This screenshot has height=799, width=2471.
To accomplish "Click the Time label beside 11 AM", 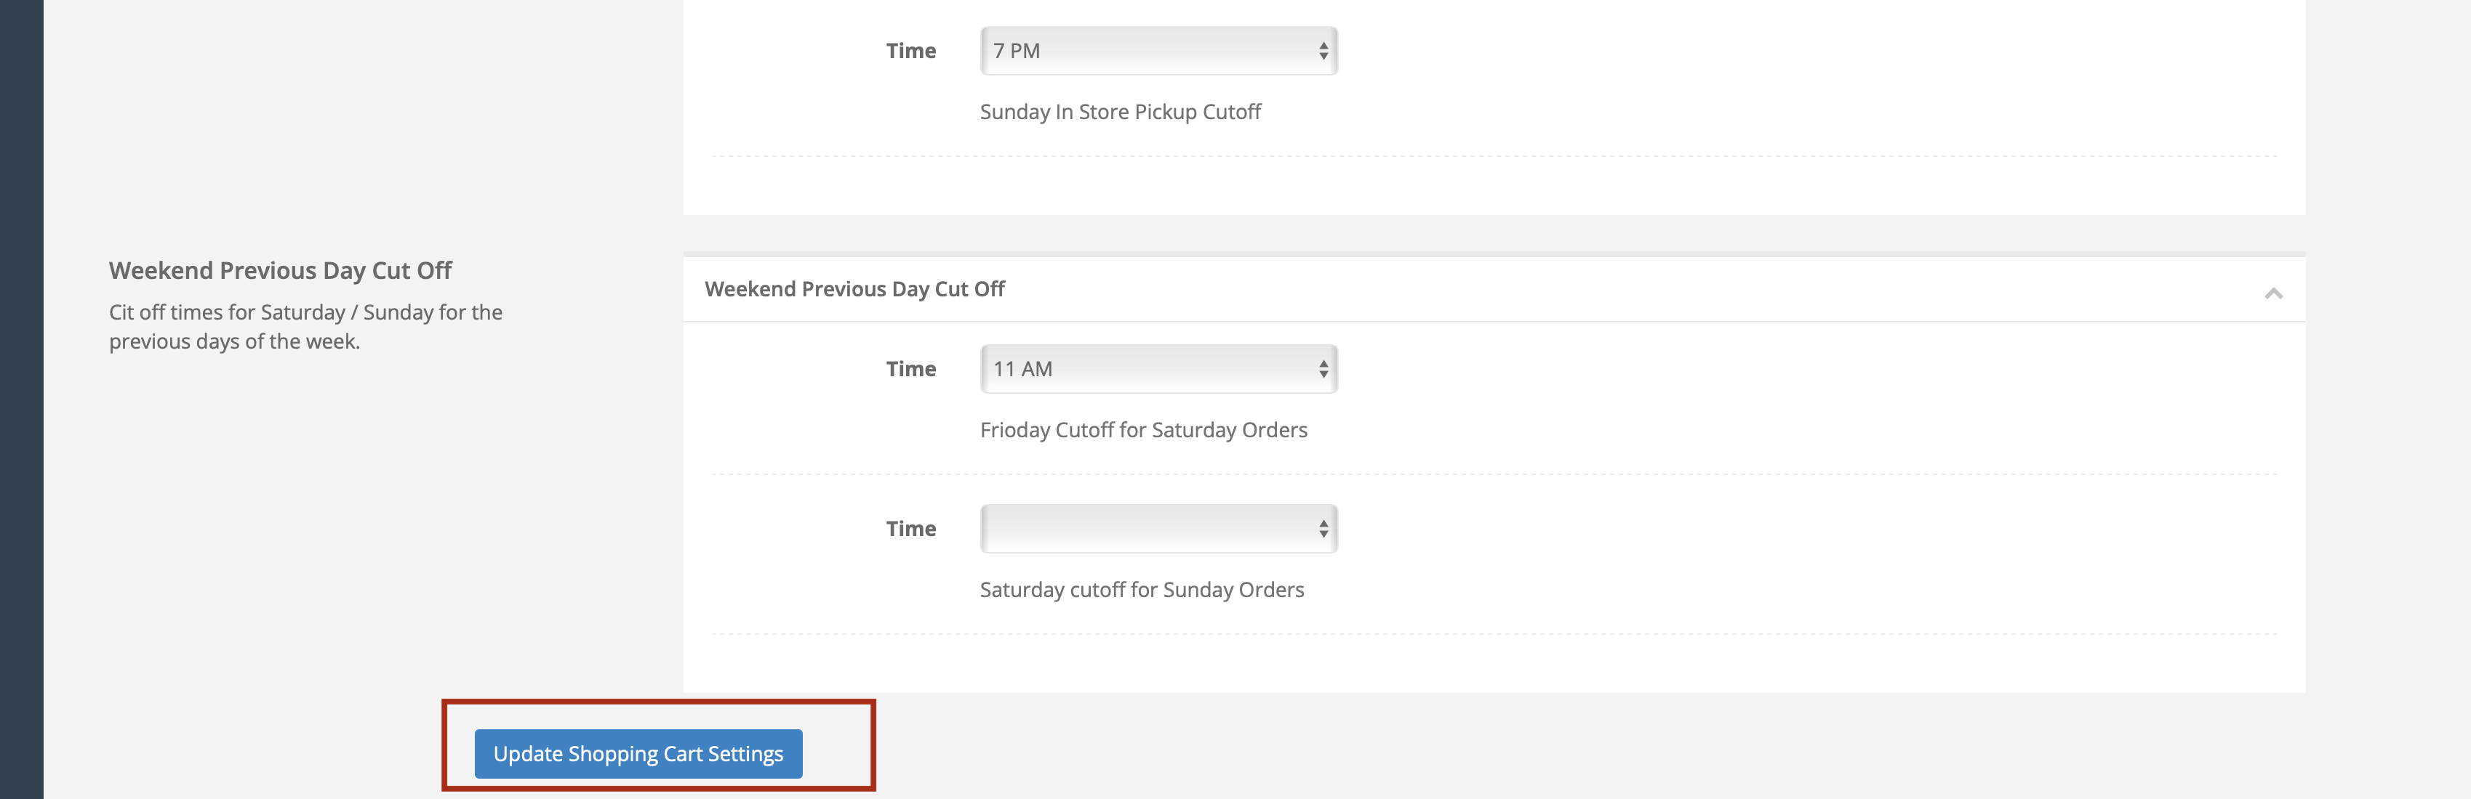I will pos(910,369).
